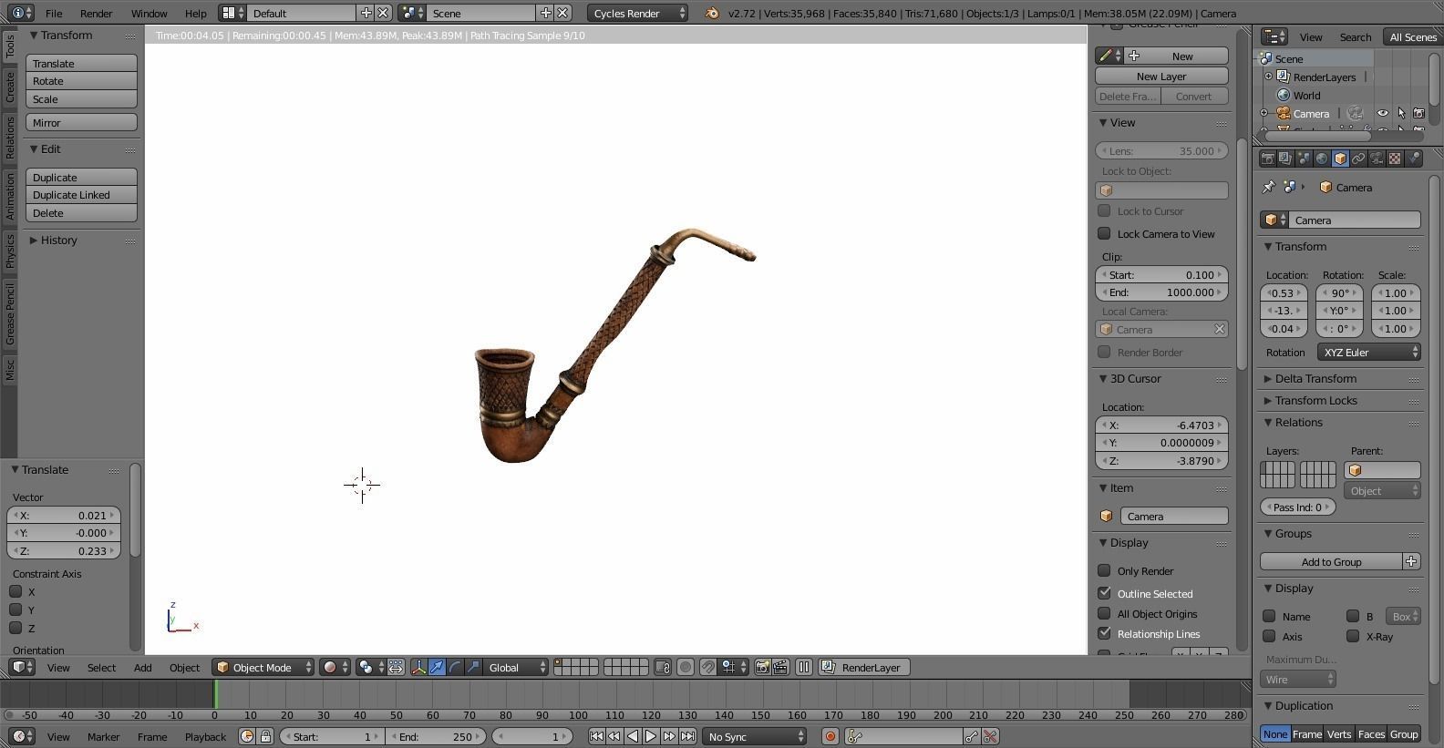This screenshot has height=748, width=1444.
Task: Open the Scene properties tab icon
Action: (1304, 159)
